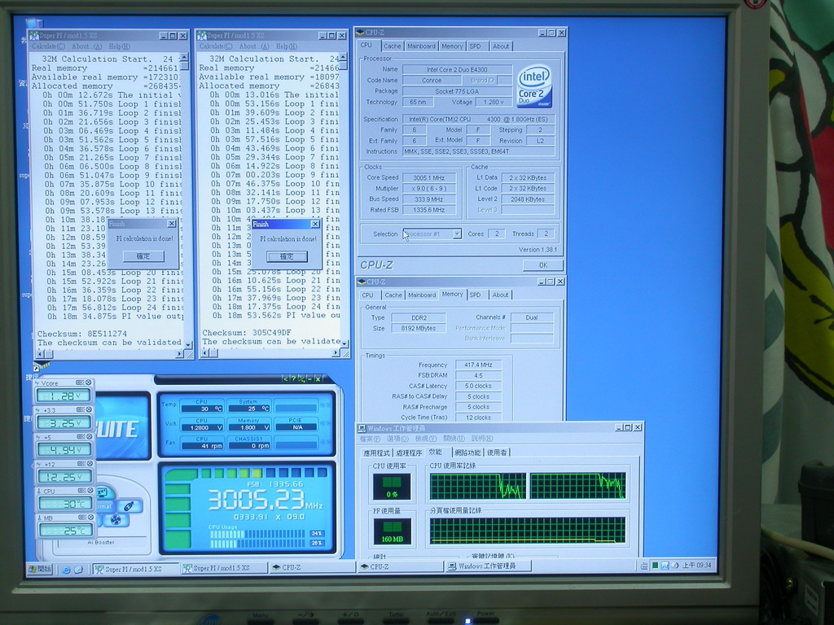
Task: Close the +12 voltage monitor panel
Action: 90,463
